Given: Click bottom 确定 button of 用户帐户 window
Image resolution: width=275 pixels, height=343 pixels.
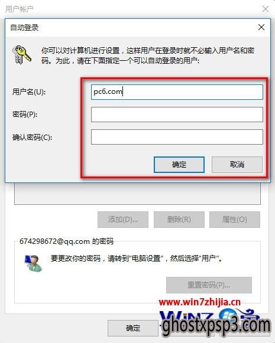Looking at the screenshot, I should coord(133,328).
